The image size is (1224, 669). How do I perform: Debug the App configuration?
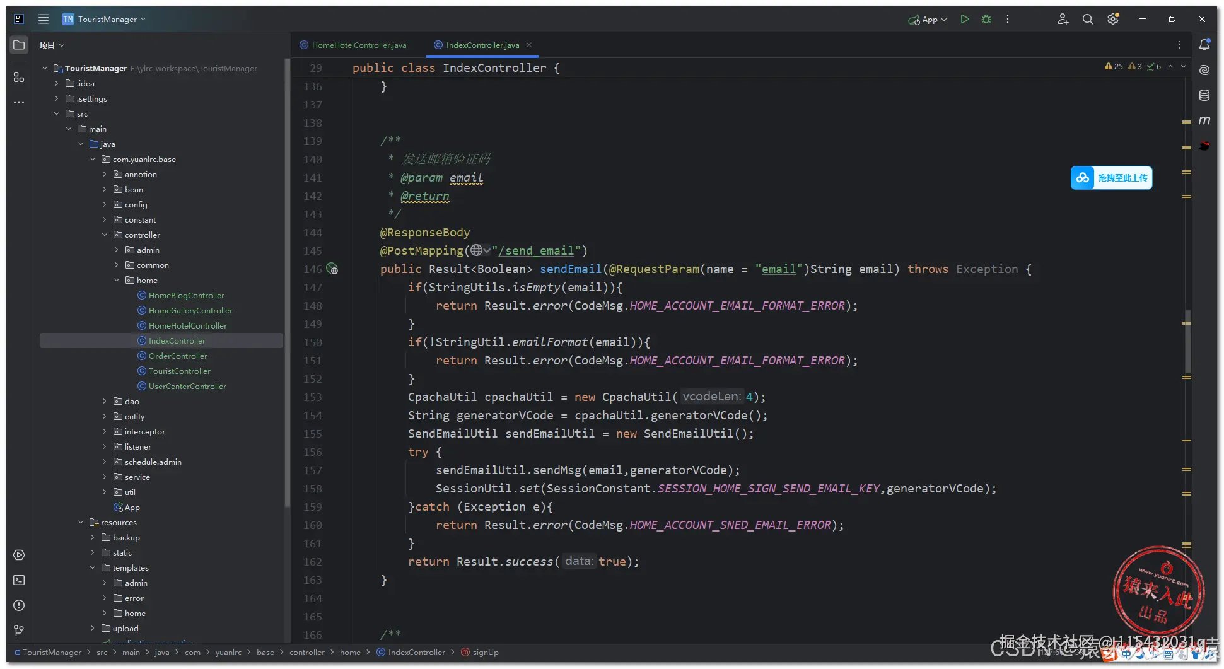986,19
